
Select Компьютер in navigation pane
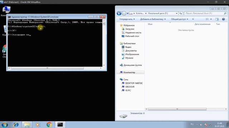(x=129, y=72)
